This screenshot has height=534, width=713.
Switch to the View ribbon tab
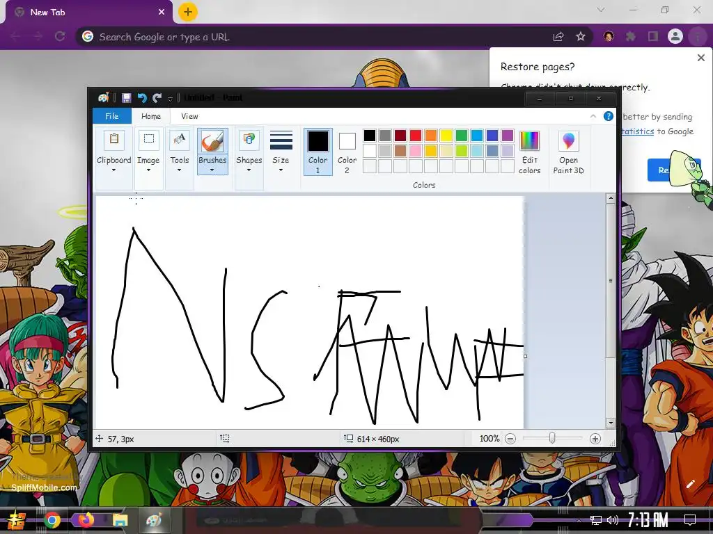(x=189, y=116)
